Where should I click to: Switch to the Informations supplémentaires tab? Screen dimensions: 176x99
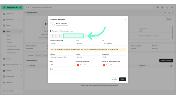pos(73,36)
